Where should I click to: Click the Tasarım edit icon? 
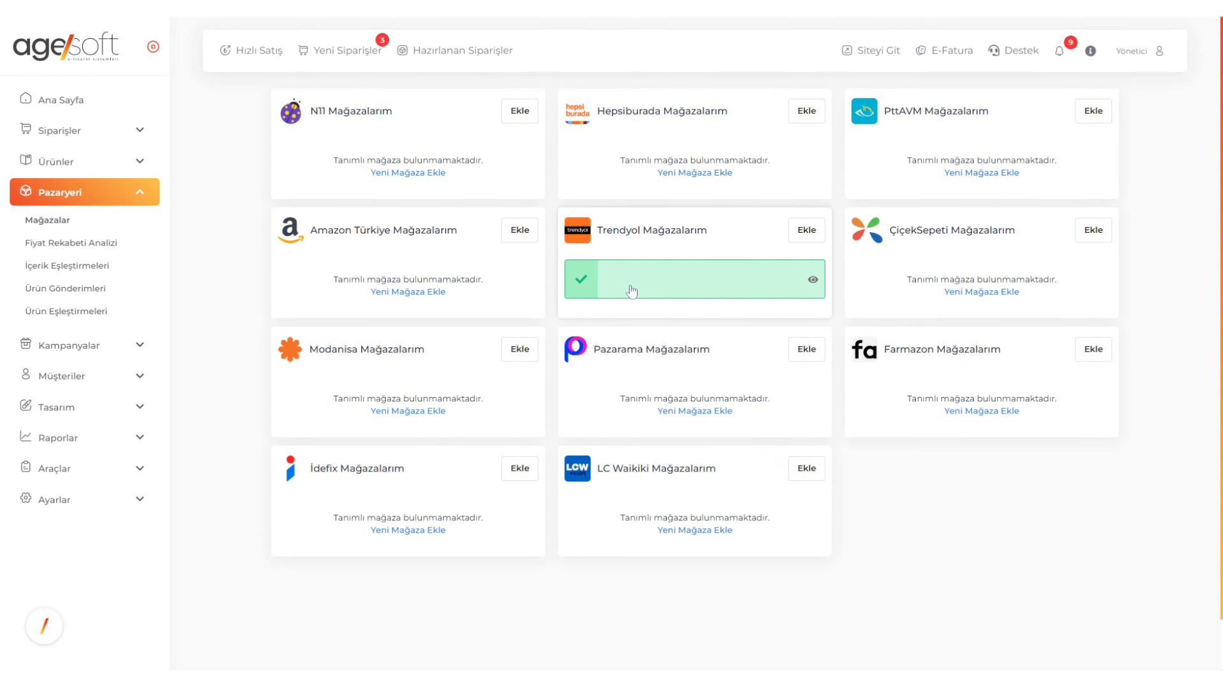(x=25, y=406)
